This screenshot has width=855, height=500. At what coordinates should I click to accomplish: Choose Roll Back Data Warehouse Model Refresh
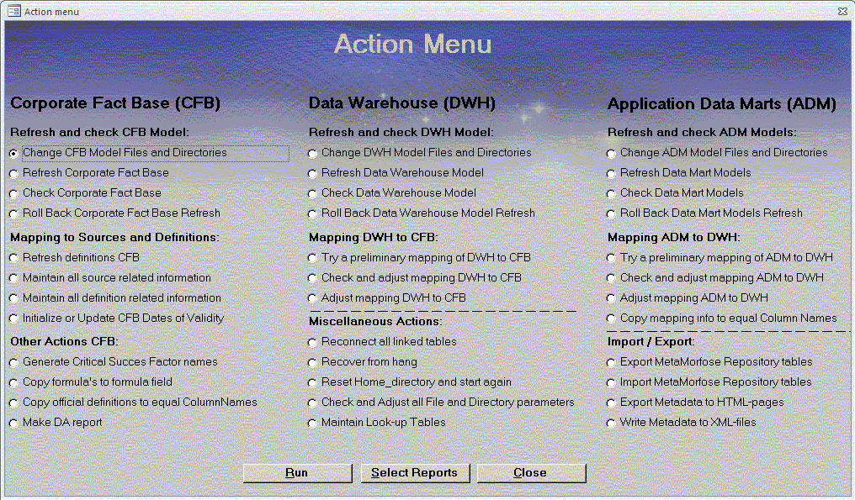[312, 214]
